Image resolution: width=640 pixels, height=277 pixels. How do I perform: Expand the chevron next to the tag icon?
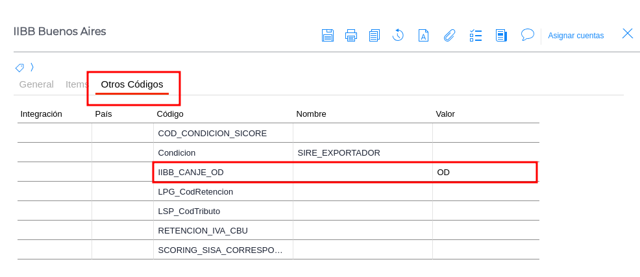pos(32,67)
